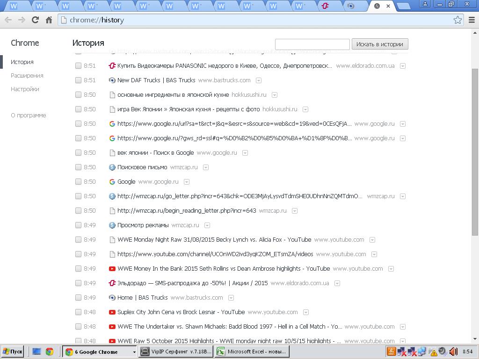Check the box for игра Век Японии entry
The width and height of the screenshot is (479, 359).
point(78,109)
